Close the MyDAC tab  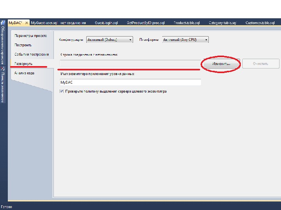[27, 23]
